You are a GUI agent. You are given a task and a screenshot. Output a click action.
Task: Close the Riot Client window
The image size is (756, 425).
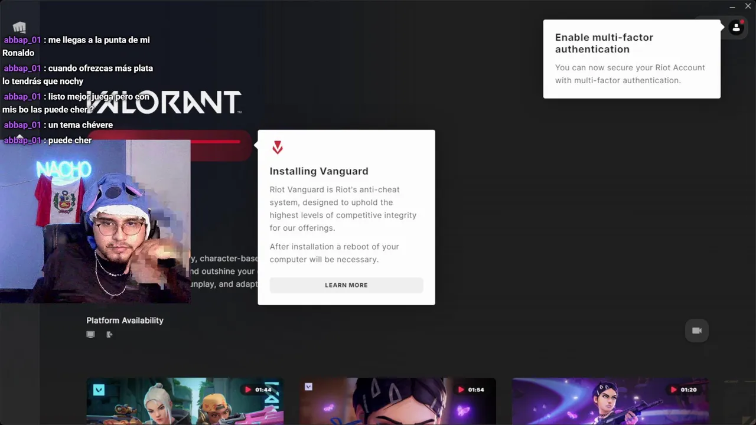point(748,6)
